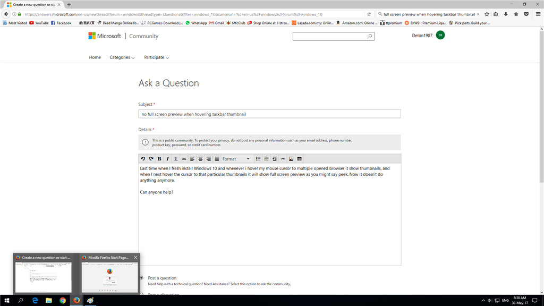Go to Firefox home page icon

516,14
